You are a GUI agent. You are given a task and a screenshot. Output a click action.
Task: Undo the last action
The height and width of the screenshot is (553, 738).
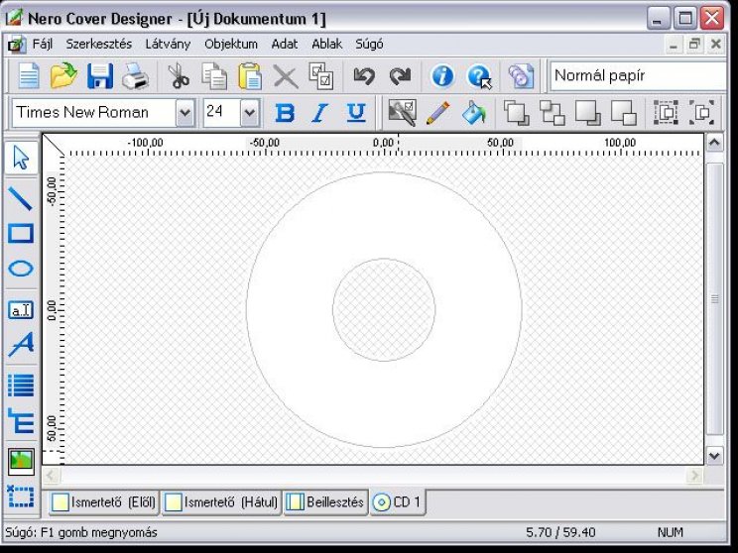tap(364, 76)
